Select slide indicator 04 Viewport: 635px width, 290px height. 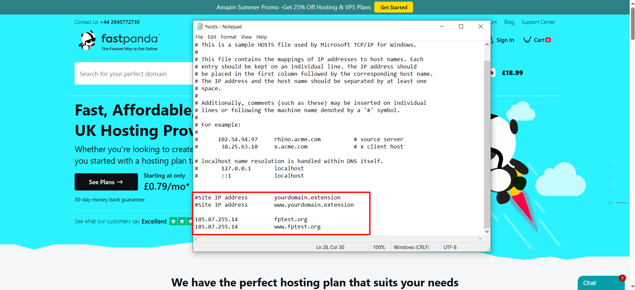[x=610, y=203]
